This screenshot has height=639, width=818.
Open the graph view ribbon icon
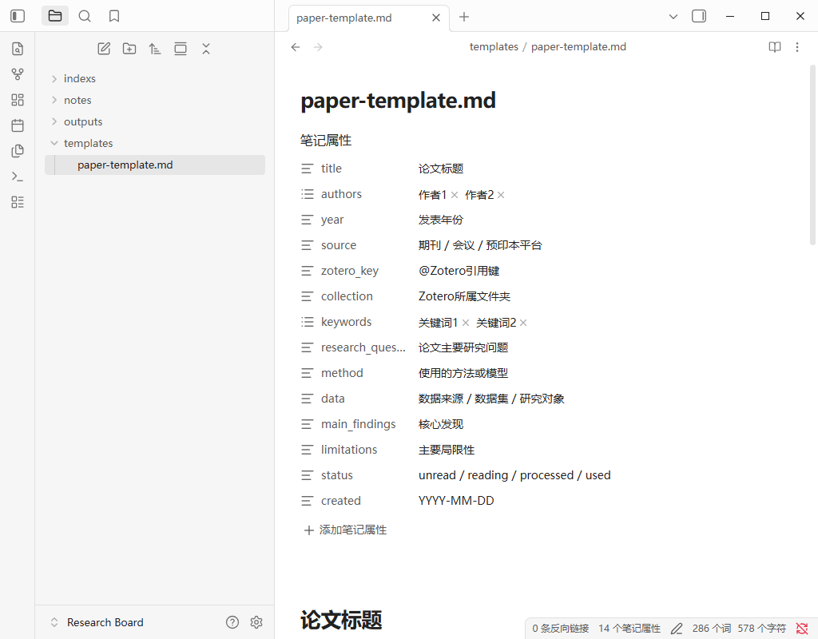[x=18, y=74]
